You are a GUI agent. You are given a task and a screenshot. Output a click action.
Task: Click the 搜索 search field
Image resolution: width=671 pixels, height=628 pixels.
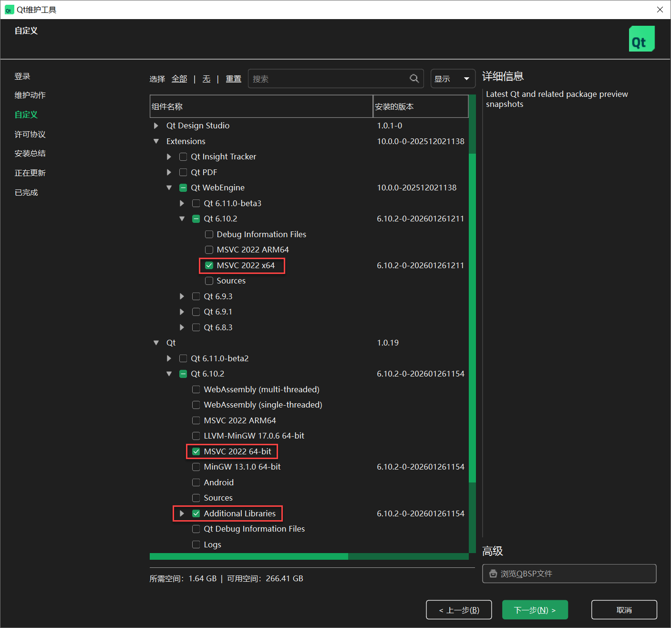[336, 79]
